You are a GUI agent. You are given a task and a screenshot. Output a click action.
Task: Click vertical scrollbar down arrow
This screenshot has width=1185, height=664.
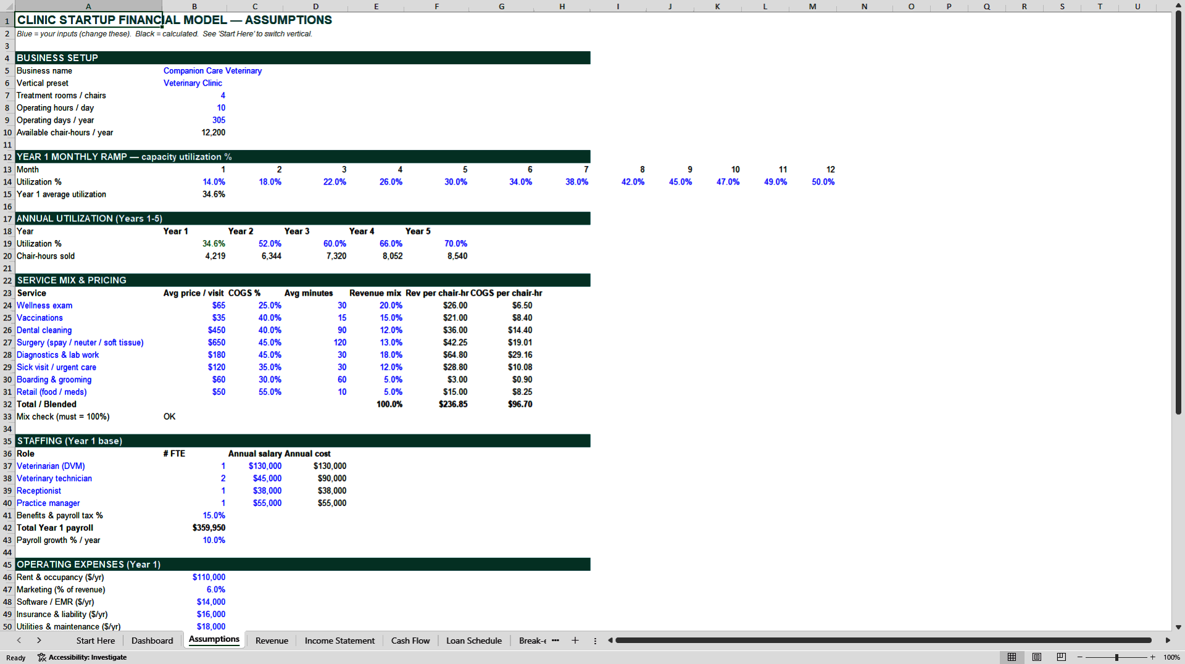pyautogui.click(x=1178, y=627)
